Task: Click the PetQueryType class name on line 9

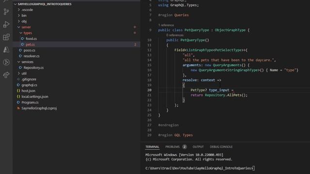Action: pos(197,30)
